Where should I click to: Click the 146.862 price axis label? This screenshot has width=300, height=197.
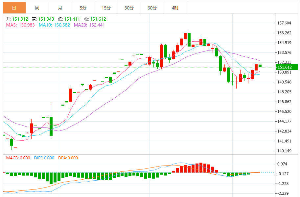click(284, 102)
